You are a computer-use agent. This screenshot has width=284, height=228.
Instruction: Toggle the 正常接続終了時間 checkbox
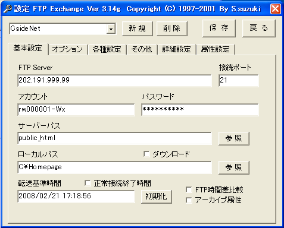(x=88, y=183)
